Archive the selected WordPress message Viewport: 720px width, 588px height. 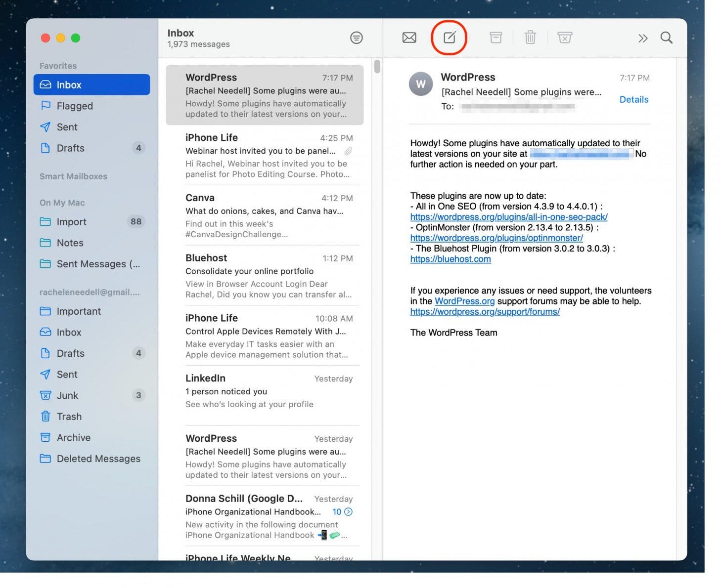click(495, 37)
